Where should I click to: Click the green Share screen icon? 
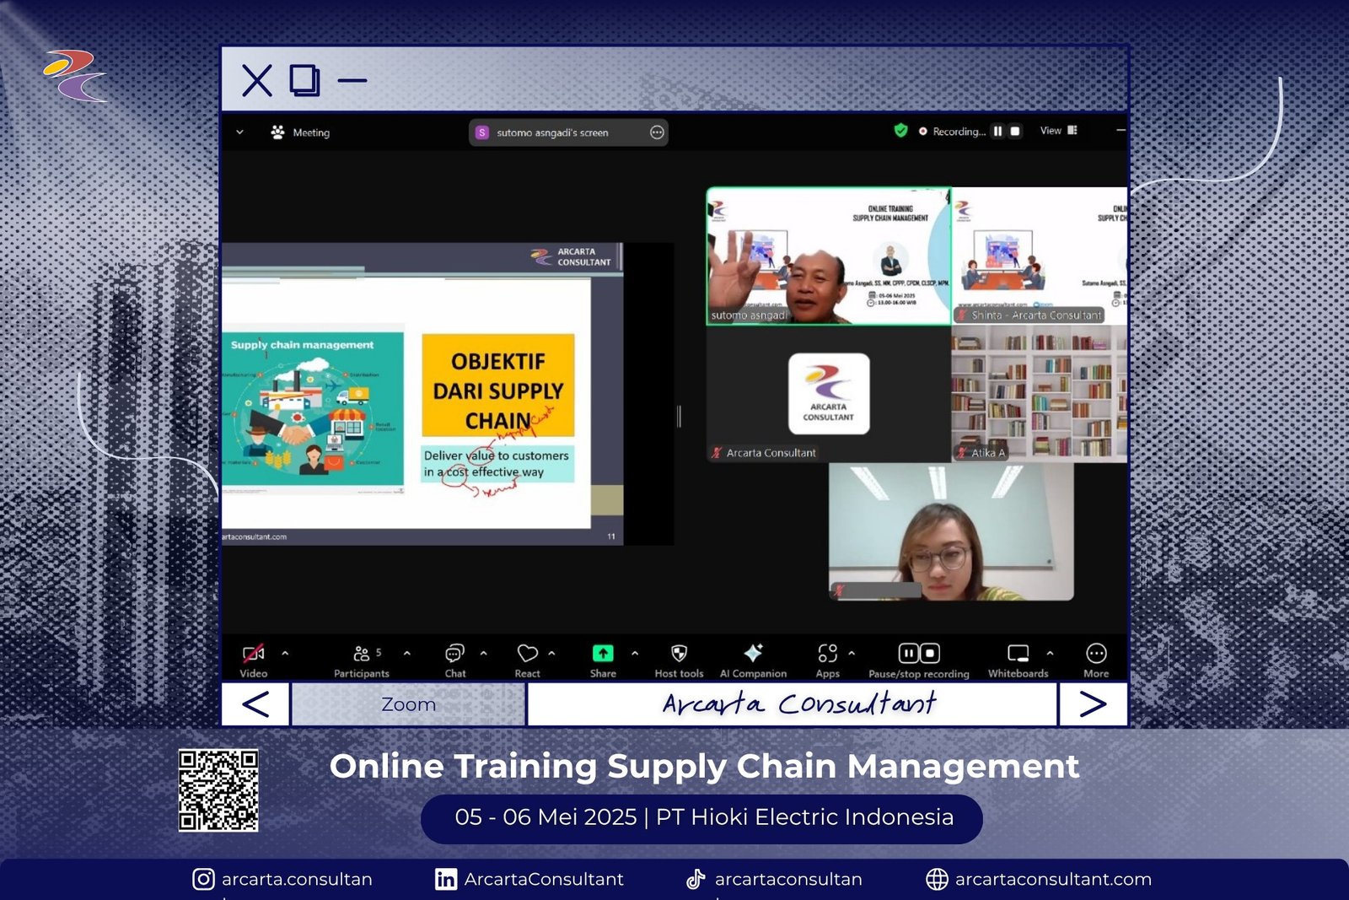[x=603, y=655]
